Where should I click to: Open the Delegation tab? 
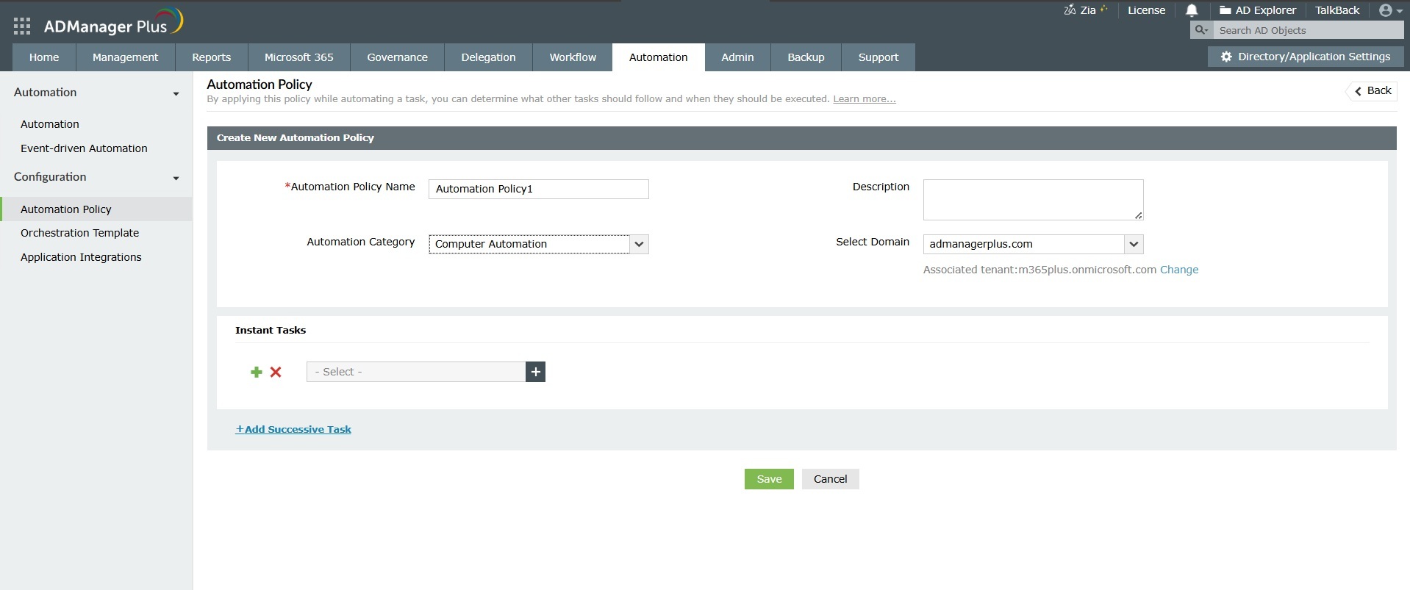click(488, 57)
